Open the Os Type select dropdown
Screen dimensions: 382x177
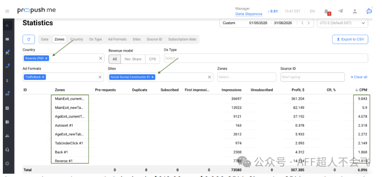tap(266, 58)
